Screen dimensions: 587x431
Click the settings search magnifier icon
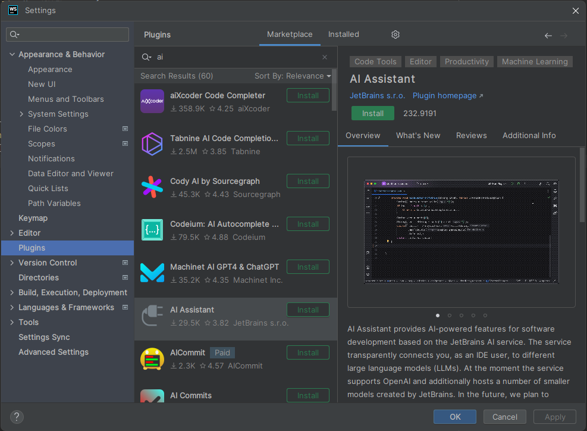pyautogui.click(x=14, y=35)
